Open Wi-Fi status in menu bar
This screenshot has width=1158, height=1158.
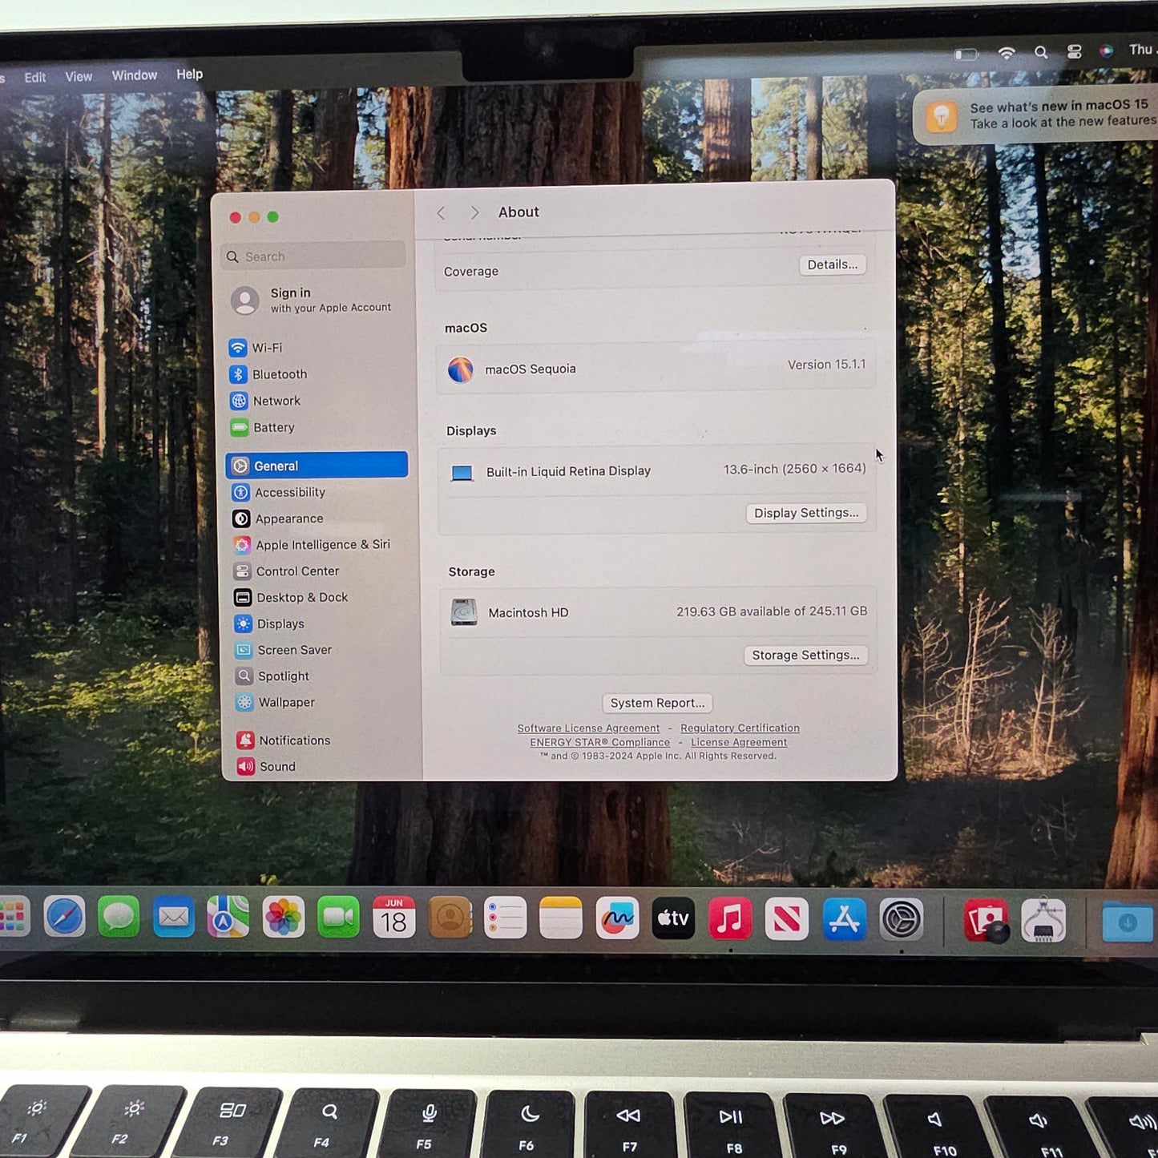point(1007,53)
